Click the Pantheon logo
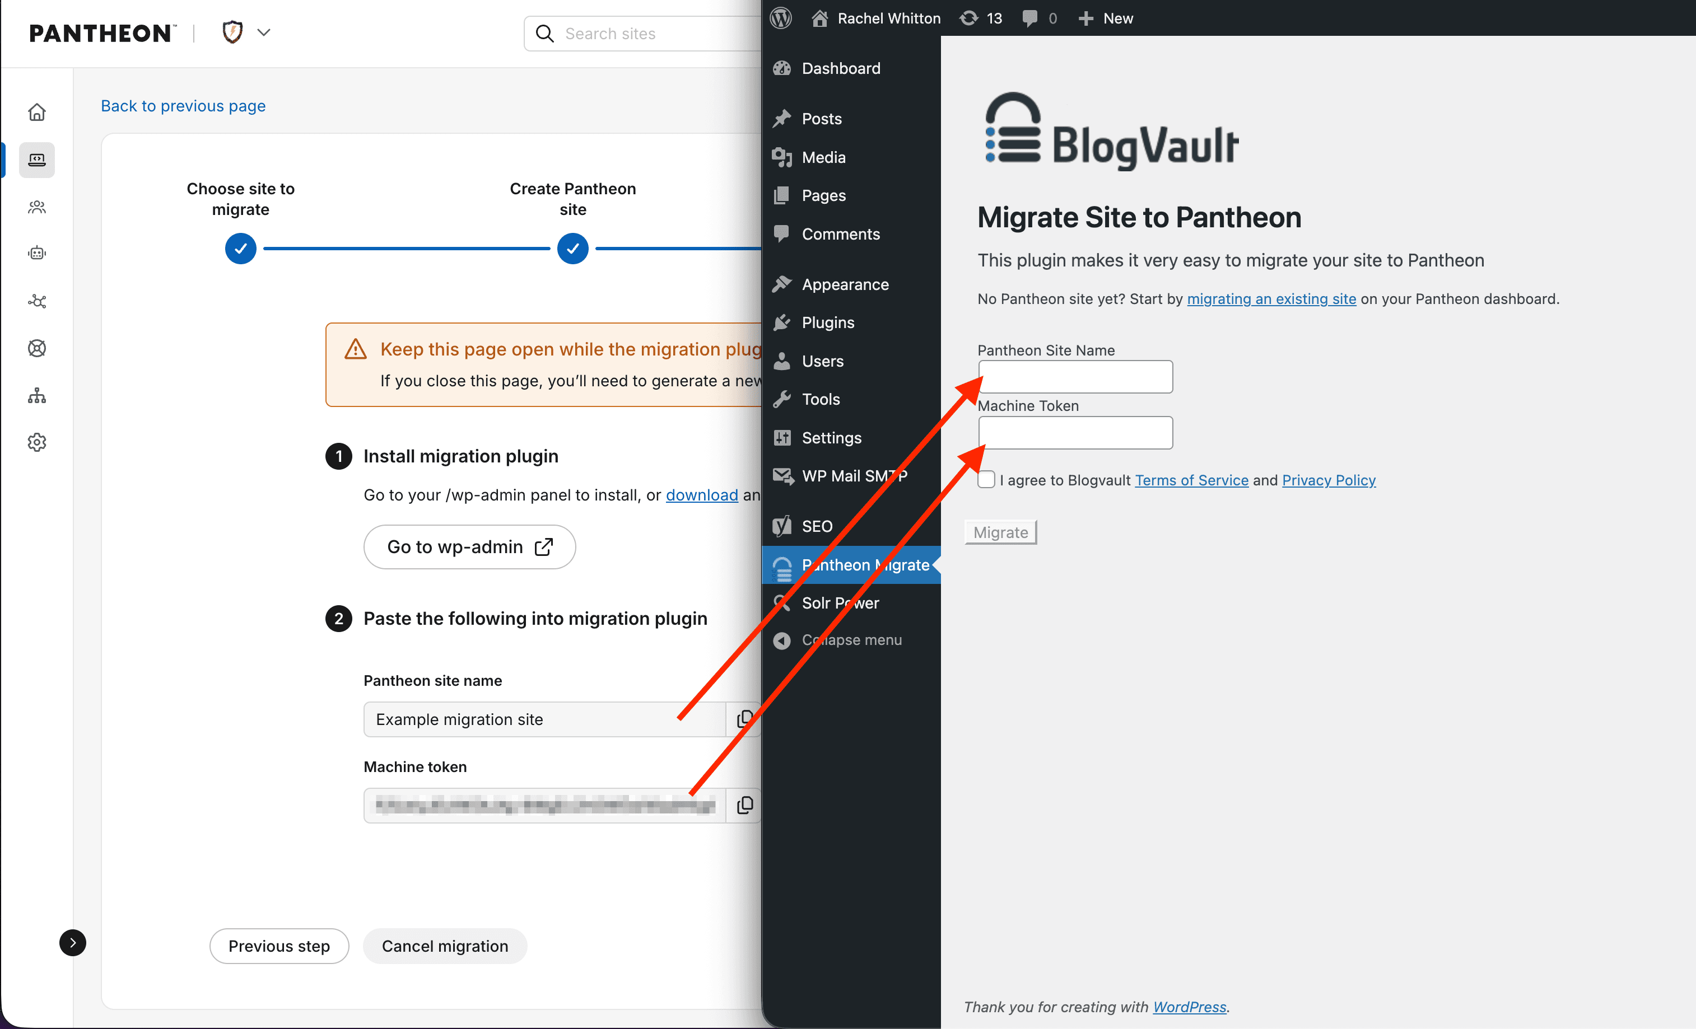Image resolution: width=1696 pixels, height=1029 pixels. 102,33
